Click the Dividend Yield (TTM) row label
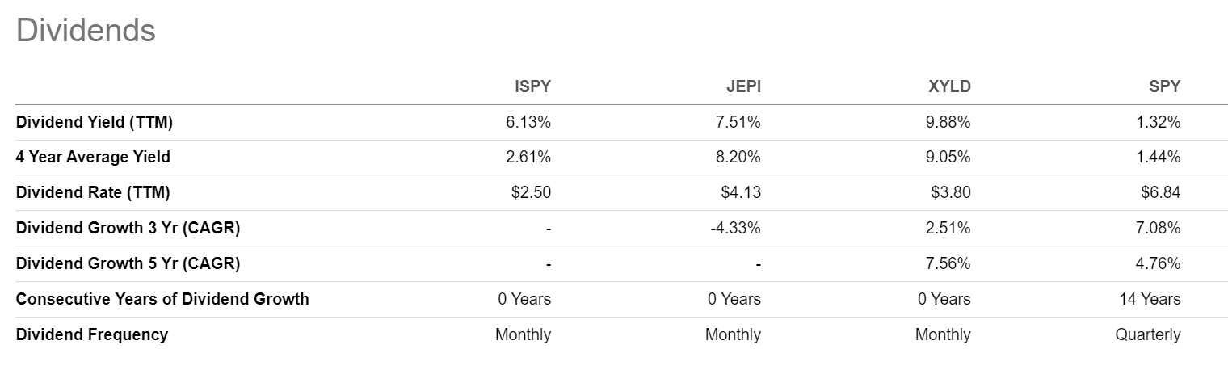This screenshot has height=366, width=1228. click(x=95, y=123)
